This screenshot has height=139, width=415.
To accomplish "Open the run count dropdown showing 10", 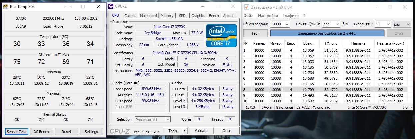I will pyautogui.click(x=388, y=24).
